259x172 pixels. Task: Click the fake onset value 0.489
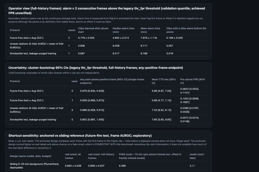tap(122, 166)
